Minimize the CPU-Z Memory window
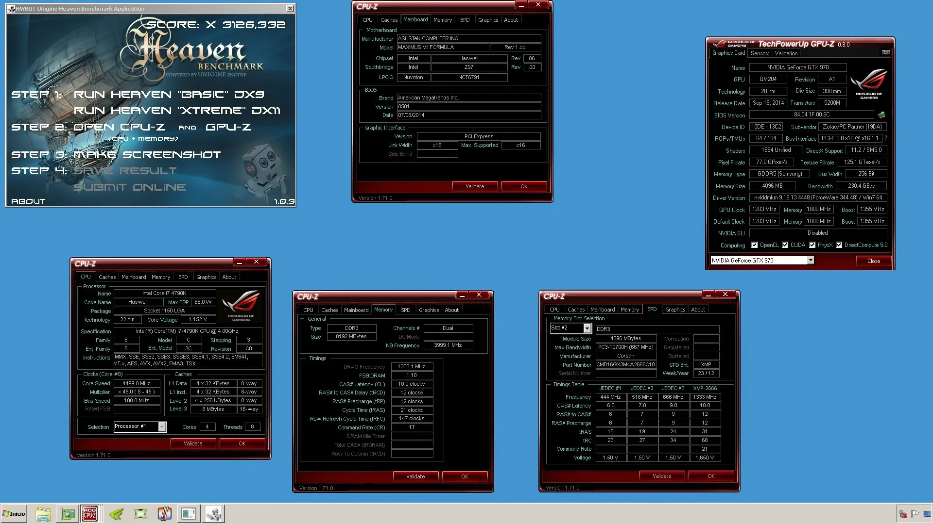Image resolution: width=933 pixels, height=524 pixels. click(x=462, y=295)
